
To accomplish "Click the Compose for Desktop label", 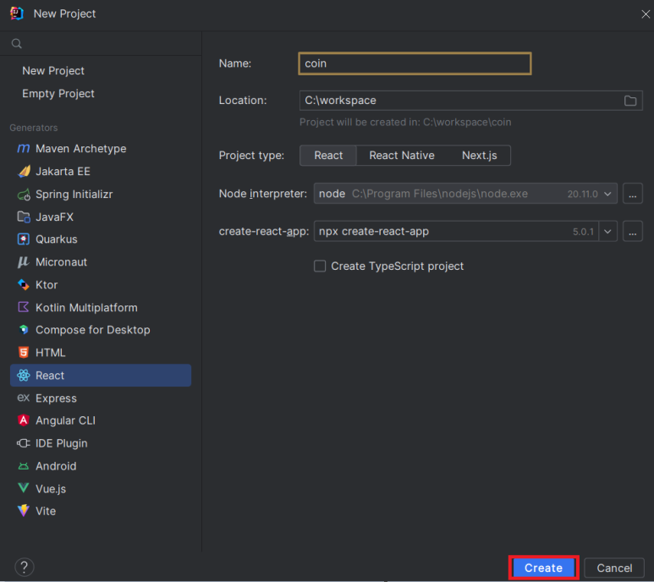I will click(92, 330).
